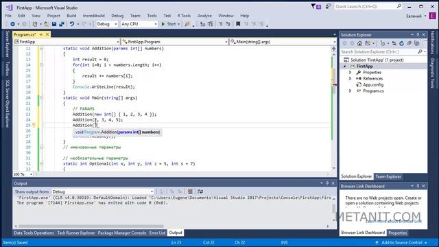Switch to Team Explorer tab
439x247 pixels.
click(x=388, y=176)
